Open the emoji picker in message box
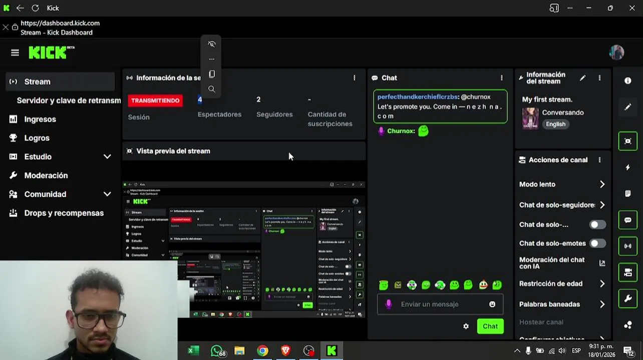This screenshot has height=360, width=643. click(492, 304)
